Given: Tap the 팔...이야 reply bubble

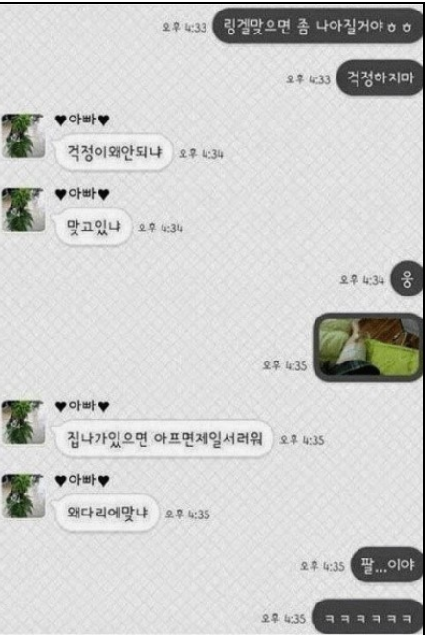Looking at the screenshot, I should click(387, 565).
